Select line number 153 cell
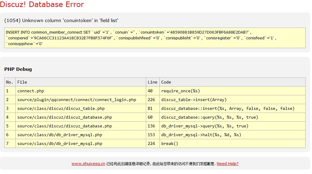 tap(151, 135)
